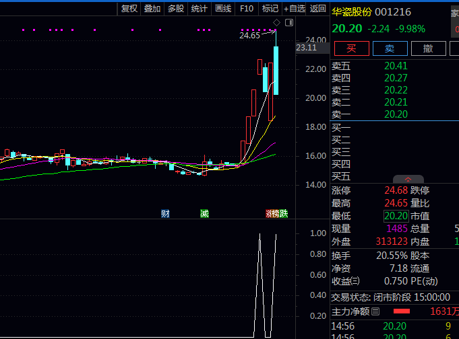Select stock code 001216

pyautogui.click(x=393, y=12)
